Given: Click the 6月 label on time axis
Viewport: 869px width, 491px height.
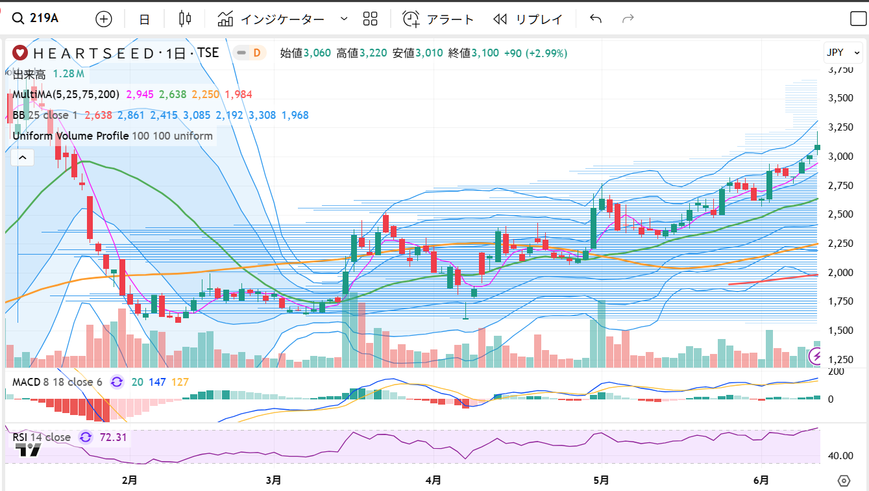Looking at the screenshot, I should pos(761,481).
